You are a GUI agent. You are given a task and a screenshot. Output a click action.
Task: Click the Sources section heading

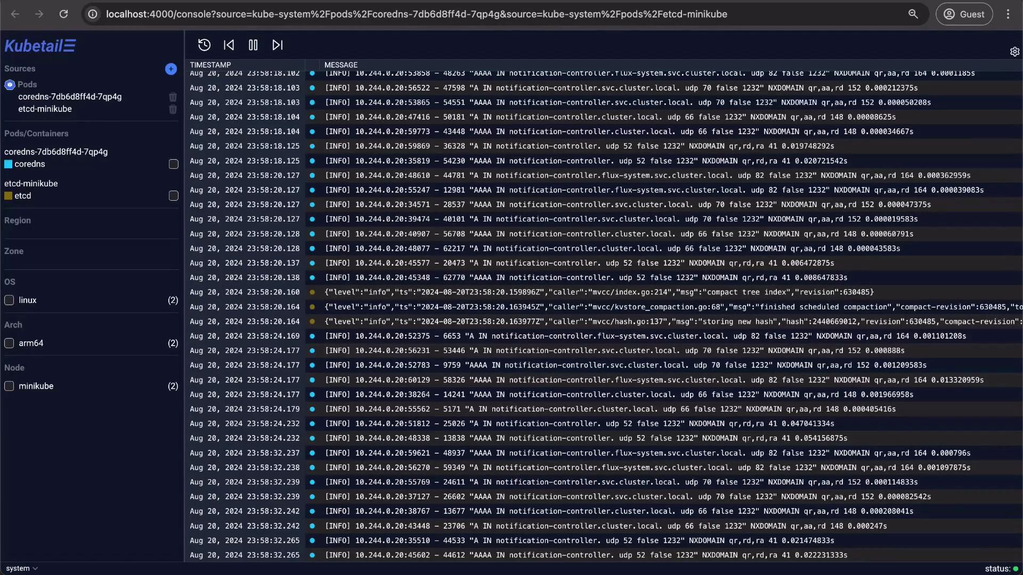[20, 69]
